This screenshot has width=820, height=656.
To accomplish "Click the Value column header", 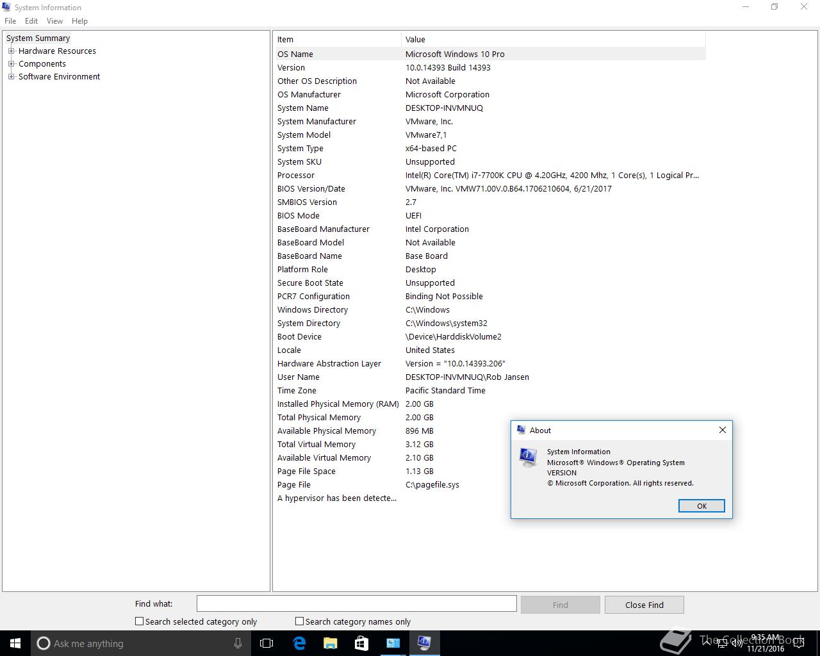I will point(553,39).
